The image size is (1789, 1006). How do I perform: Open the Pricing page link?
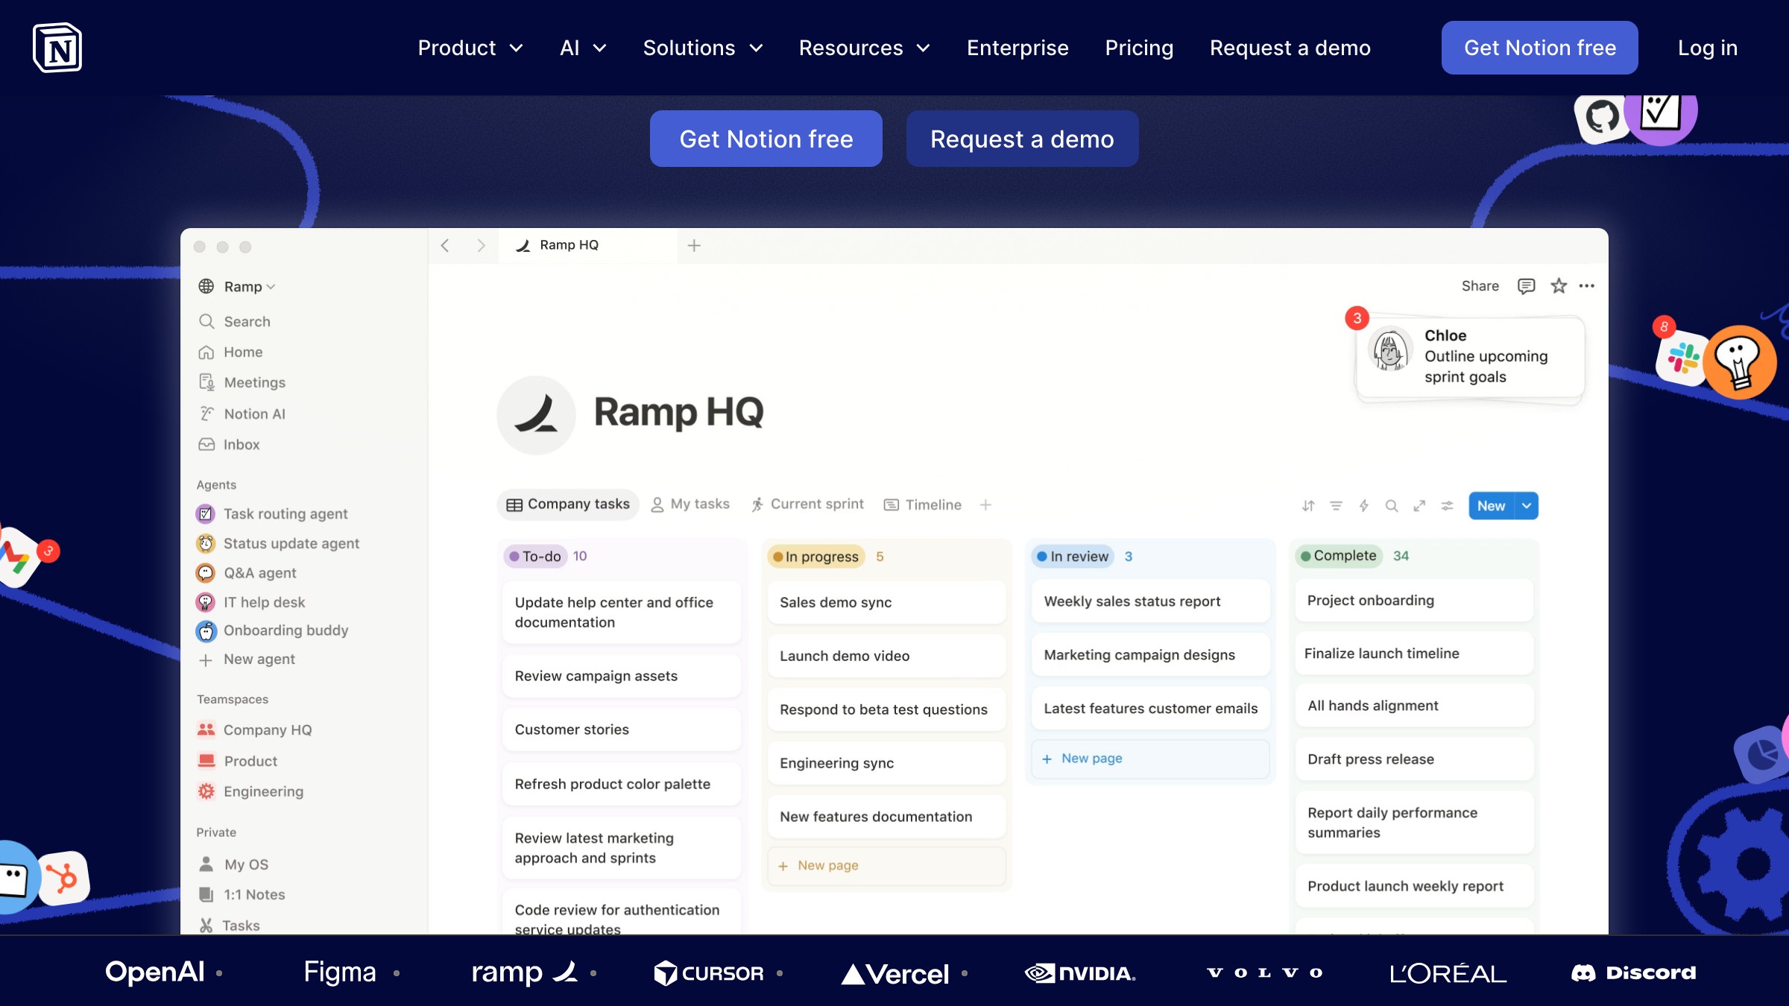[x=1139, y=47]
